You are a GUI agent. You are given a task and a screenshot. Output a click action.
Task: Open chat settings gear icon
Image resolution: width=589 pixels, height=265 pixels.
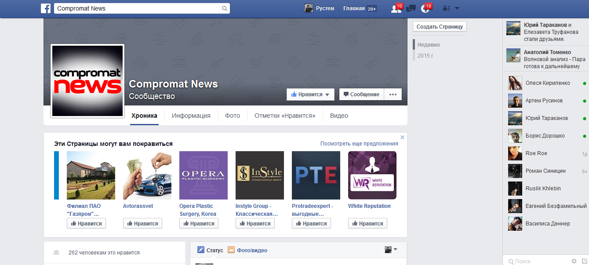tap(574, 261)
